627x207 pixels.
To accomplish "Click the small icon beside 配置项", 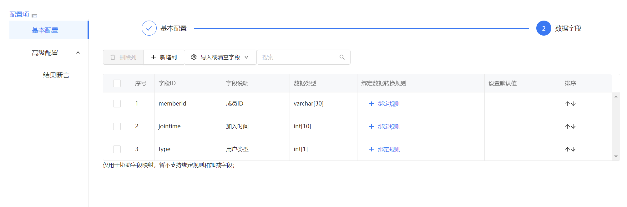I will point(34,15).
